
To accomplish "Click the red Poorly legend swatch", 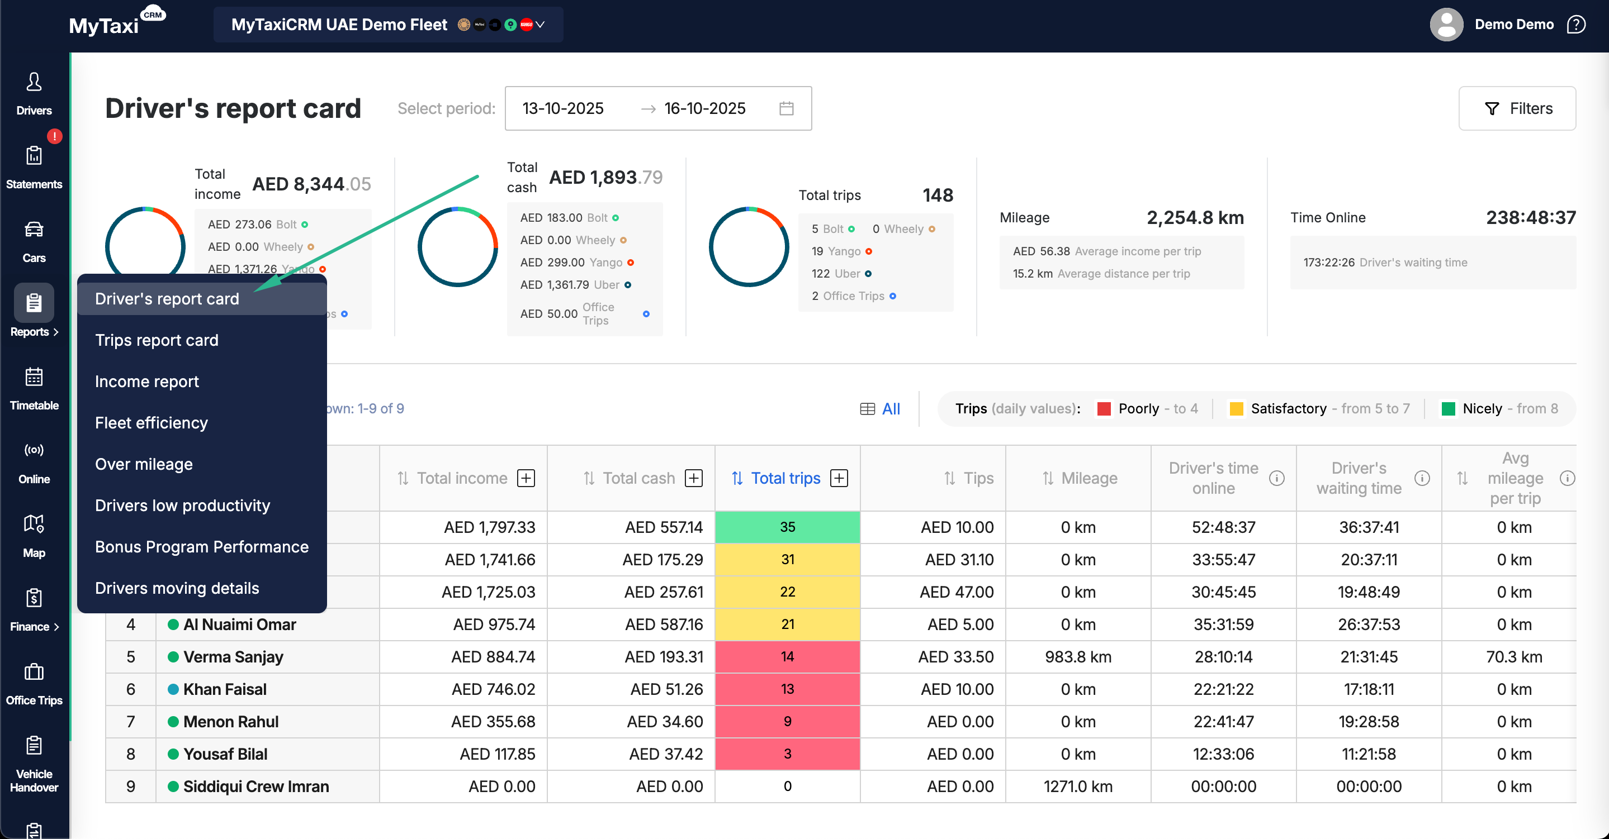I will [x=1104, y=409].
